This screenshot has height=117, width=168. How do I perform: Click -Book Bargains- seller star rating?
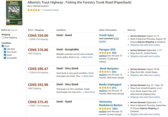coord(105,72)
